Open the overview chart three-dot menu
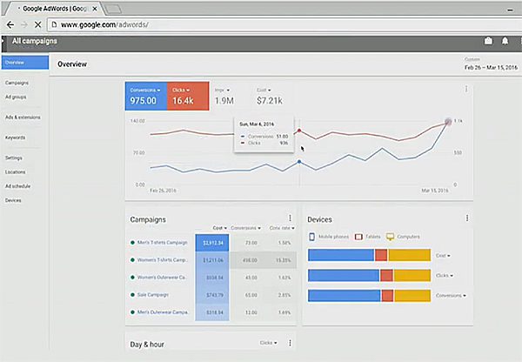The height and width of the screenshot is (362, 522). click(466, 89)
